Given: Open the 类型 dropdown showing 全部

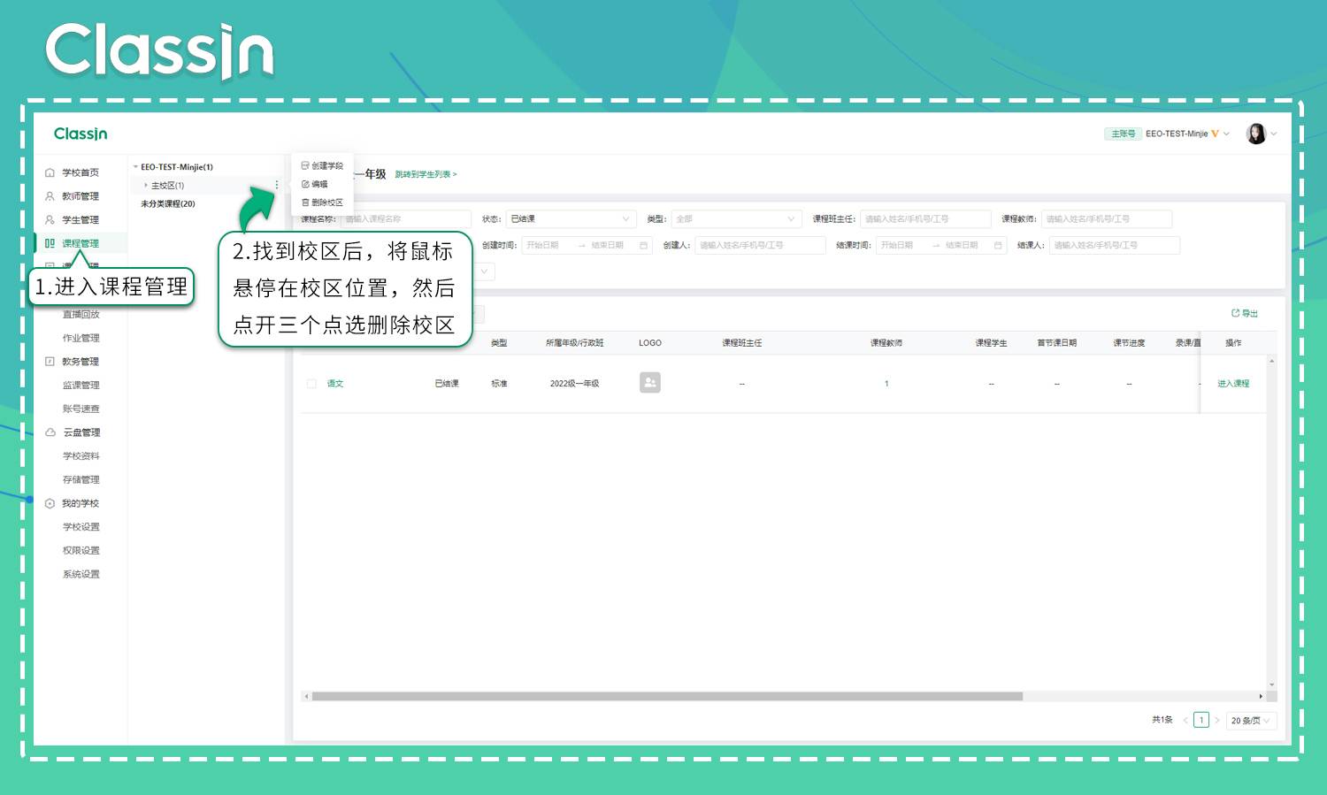Looking at the screenshot, I should tap(736, 218).
